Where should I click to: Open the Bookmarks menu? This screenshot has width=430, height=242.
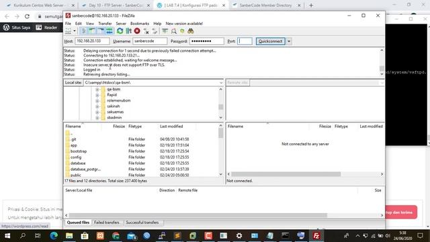pyautogui.click(x=140, y=24)
